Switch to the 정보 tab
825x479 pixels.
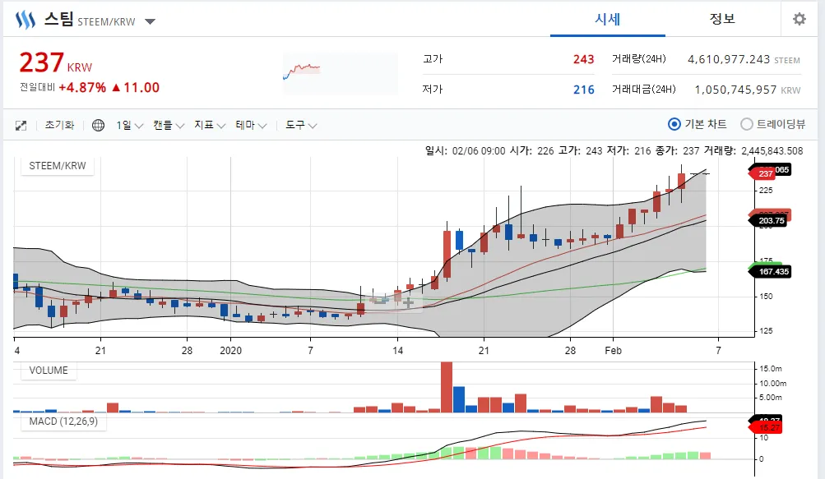(x=722, y=19)
